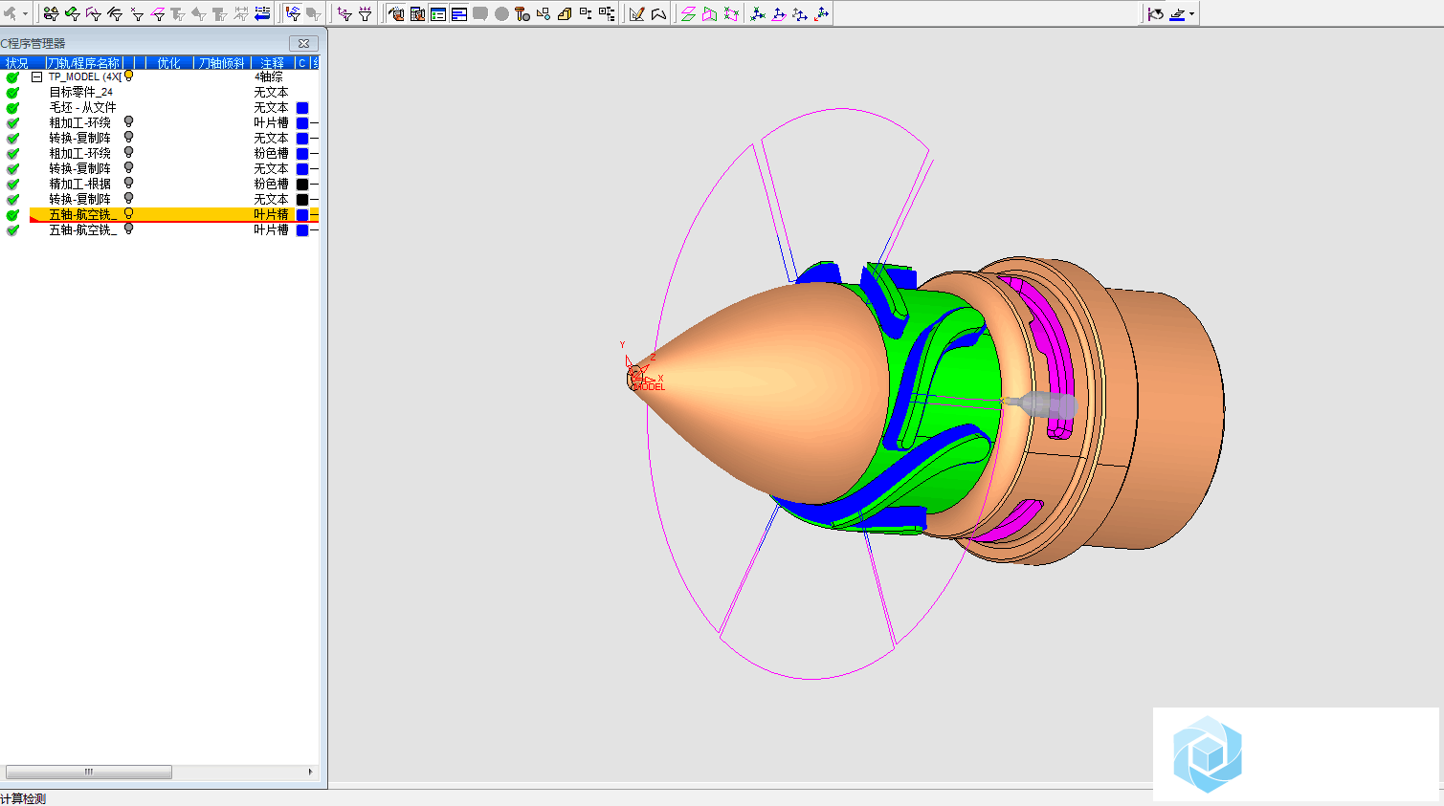Click the horizontal scrollbar right arrow

point(310,772)
